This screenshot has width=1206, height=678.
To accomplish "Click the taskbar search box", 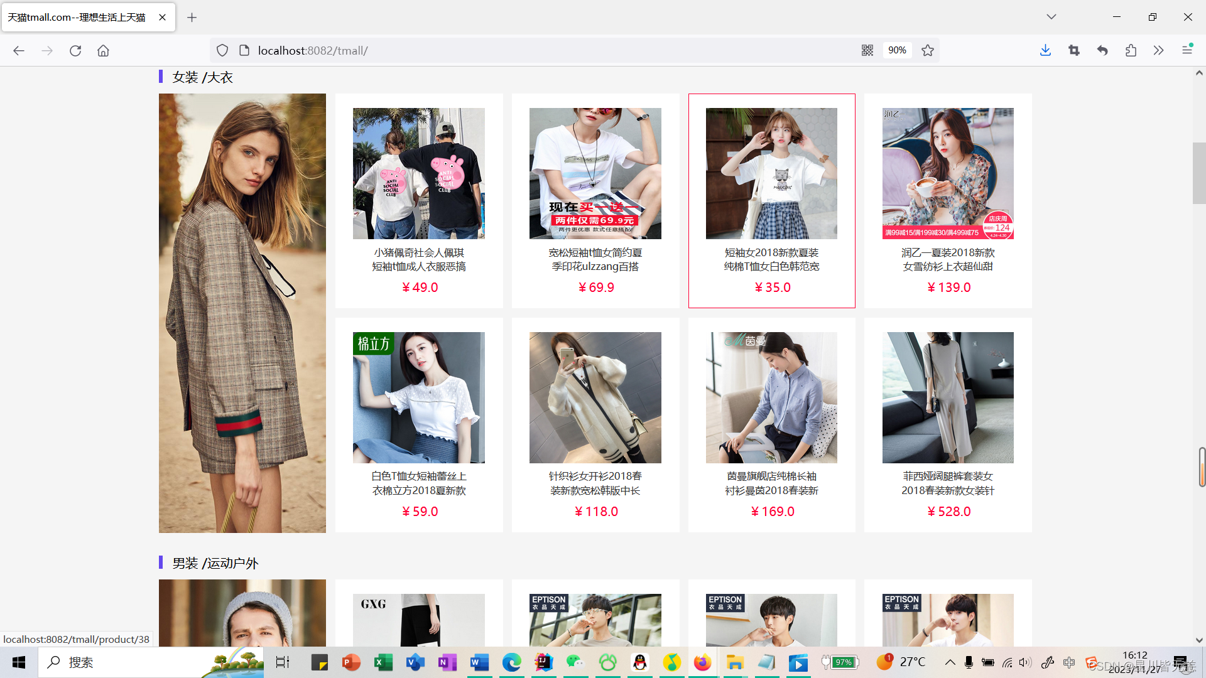I will pos(151,662).
